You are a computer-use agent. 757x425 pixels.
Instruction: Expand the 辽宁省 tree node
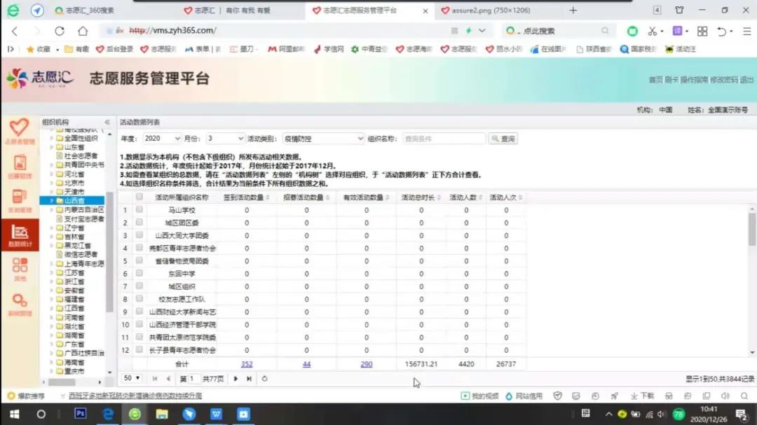click(52, 228)
